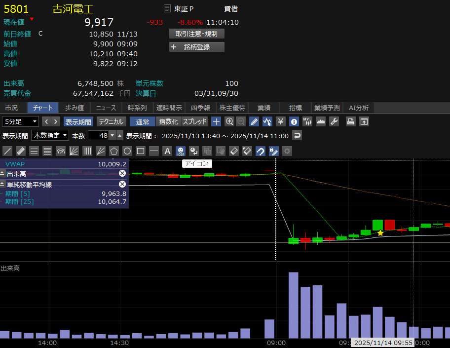Select the trend line drawing tool
Viewport: 450px width, 348px height.
coord(7,151)
